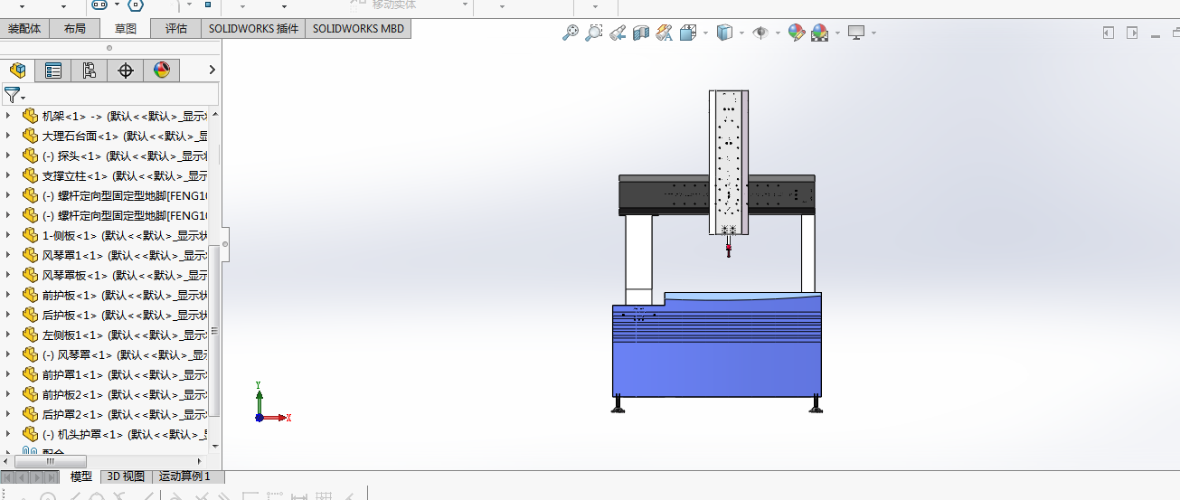Switch to the 布局 ribbon tab
The image size is (1180, 500).
pos(75,28)
